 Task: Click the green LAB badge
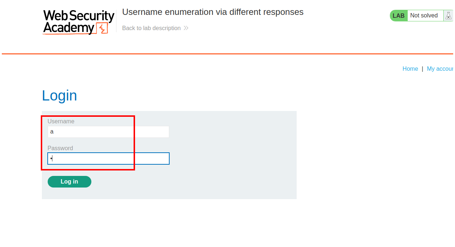point(399,16)
